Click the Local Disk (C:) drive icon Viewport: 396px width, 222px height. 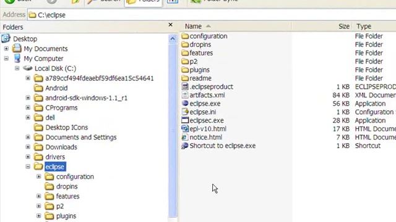27,68
